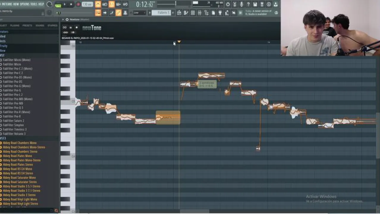Open the shopping cart content library
The height and width of the screenshot is (214, 380).
coord(240,13)
